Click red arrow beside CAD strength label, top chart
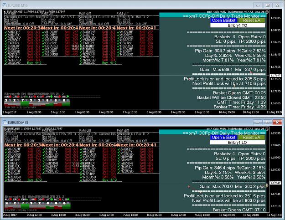The height and width of the screenshot is (220, 285). 19,97
